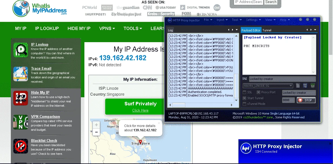Open LEARN in the website navigation
Viewport: 333px width, 164px height.
(157, 28)
